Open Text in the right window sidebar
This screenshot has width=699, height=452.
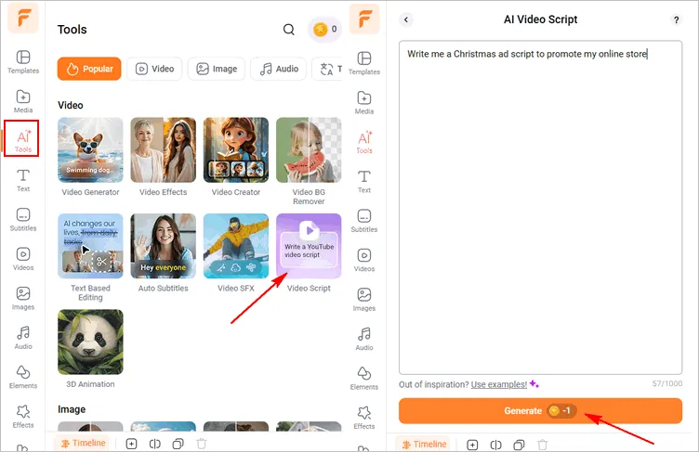pos(364,182)
